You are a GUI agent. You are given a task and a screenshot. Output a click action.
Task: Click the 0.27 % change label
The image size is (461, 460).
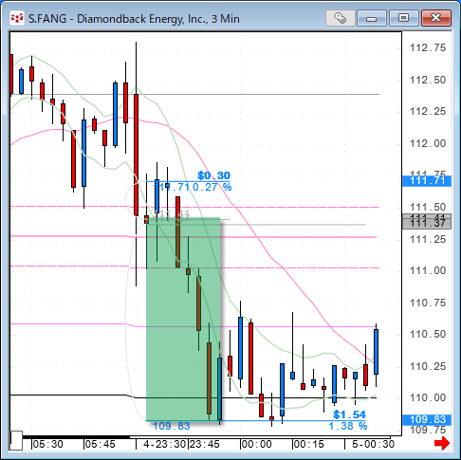point(212,187)
